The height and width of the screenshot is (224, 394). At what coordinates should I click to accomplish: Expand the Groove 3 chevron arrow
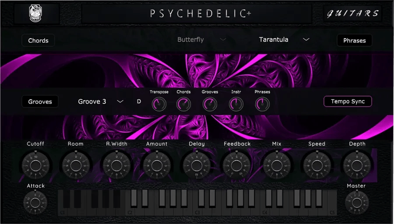pos(120,101)
